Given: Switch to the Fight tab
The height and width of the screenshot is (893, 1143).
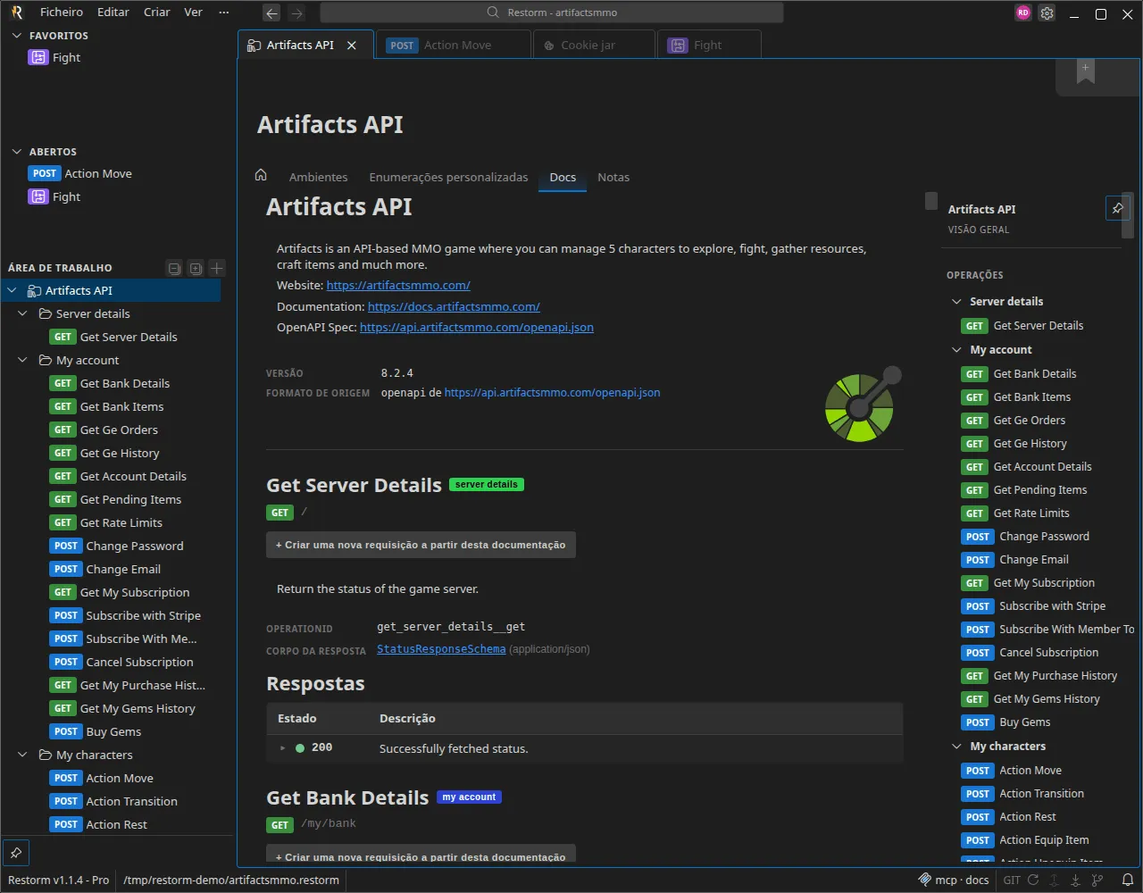Looking at the screenshot, I should pos(709,45).
